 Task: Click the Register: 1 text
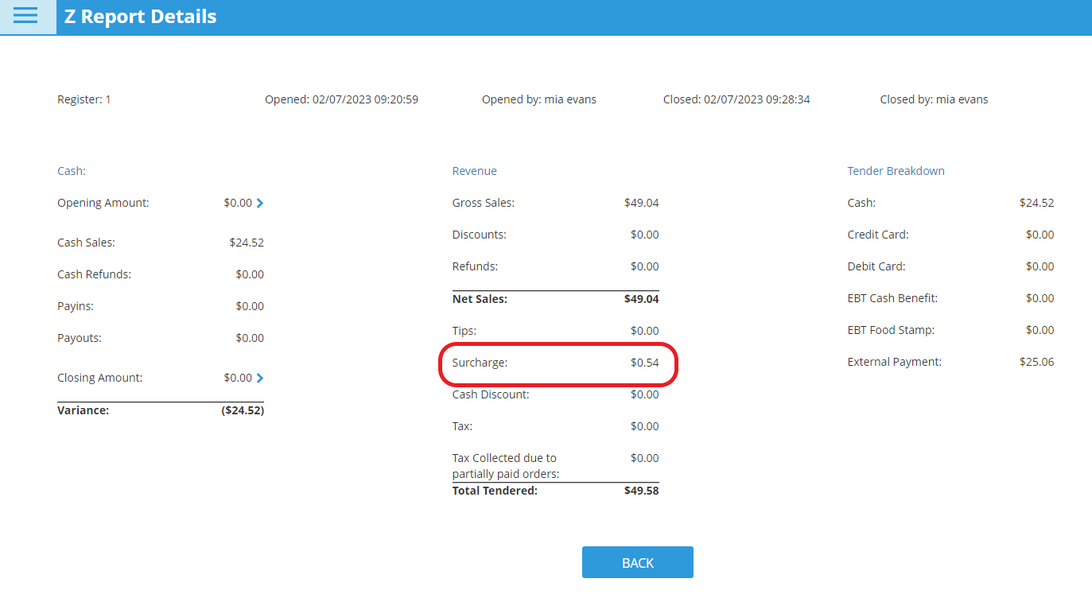pyautogui.click(x=84, y=99)
